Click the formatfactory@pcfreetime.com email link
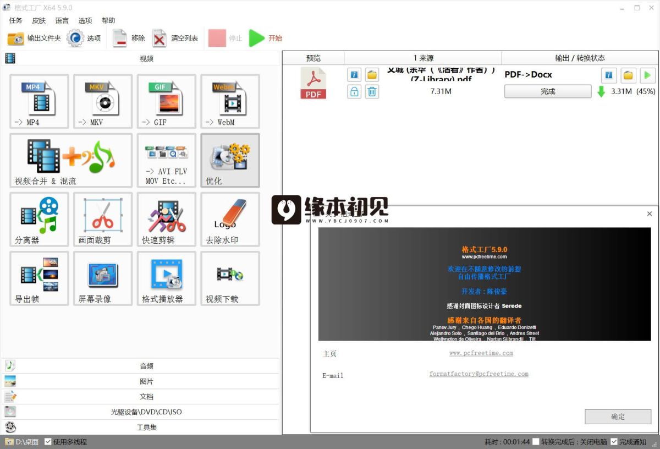Screen dimensions: 660x449 [479, 374]
